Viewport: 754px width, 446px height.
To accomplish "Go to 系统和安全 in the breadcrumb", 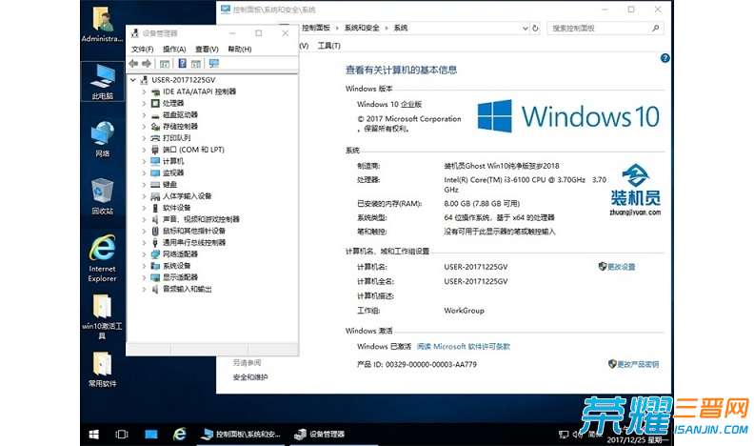I will [362, 28].
